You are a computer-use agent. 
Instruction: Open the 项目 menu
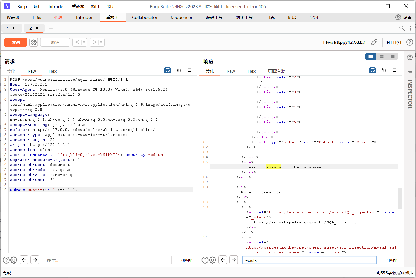tap(37, 6)
